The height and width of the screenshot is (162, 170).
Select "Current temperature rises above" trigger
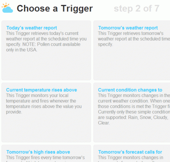(42, 90)
